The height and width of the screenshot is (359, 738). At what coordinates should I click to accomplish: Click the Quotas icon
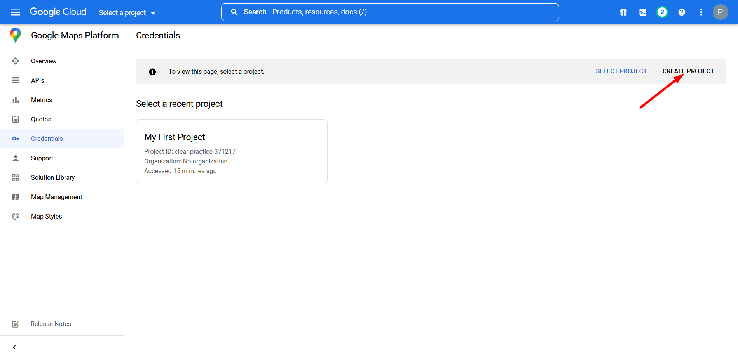pyautogui.click(x=16, y=119)
